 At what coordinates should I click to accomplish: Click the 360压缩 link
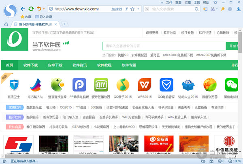96,107
